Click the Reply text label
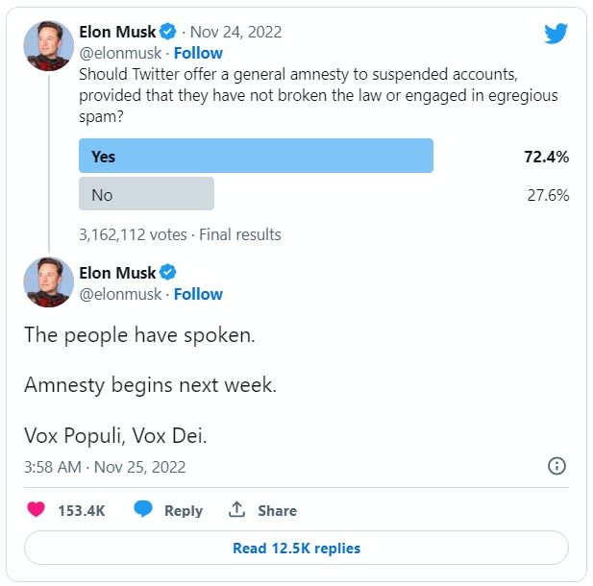 [x=183, y=511]
